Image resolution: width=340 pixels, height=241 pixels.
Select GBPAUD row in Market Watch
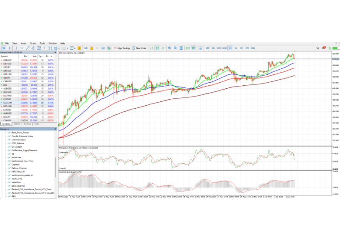(x=28, y=60)
